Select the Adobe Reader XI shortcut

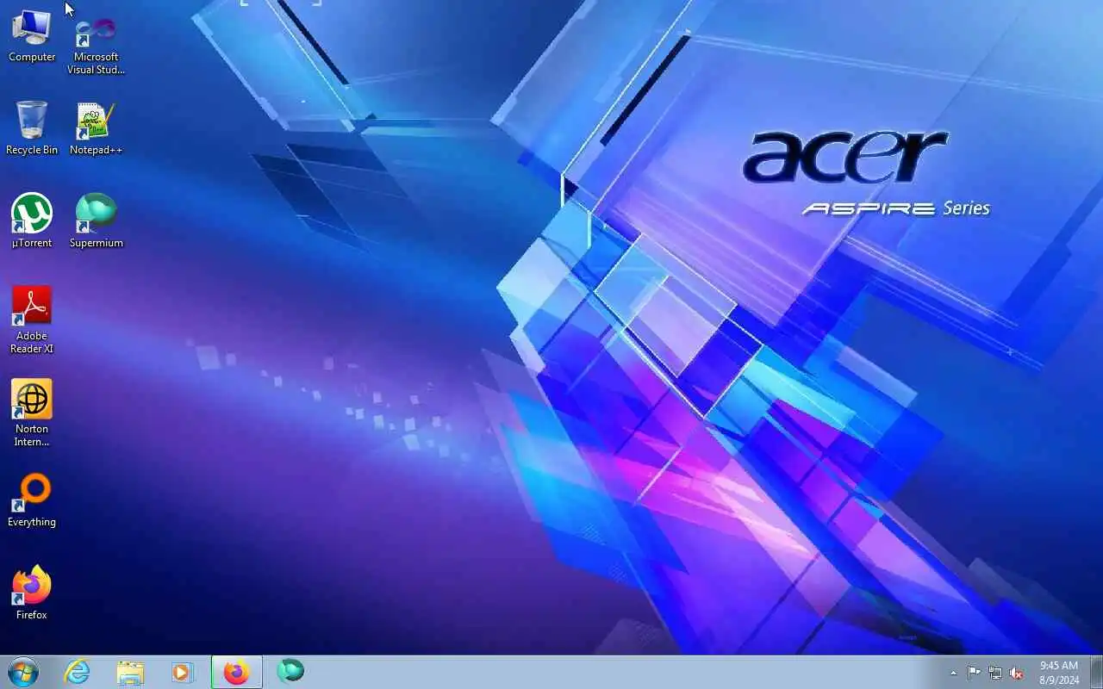[32, 320]
